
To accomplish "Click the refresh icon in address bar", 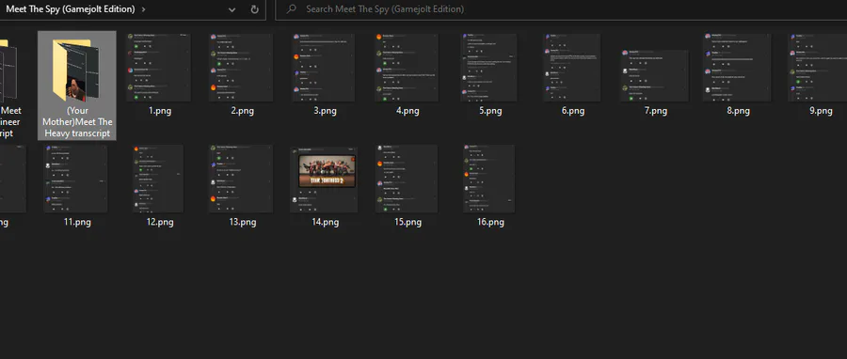I will (x=254, y=9).
